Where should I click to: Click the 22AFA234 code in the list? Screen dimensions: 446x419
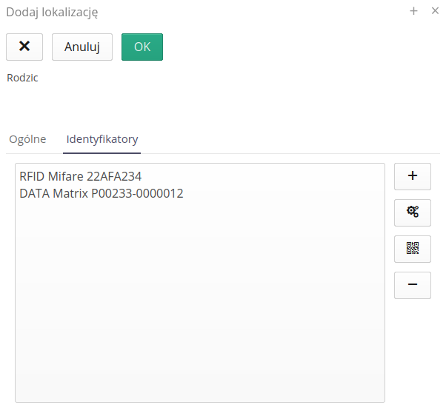(x=114, y=177)
